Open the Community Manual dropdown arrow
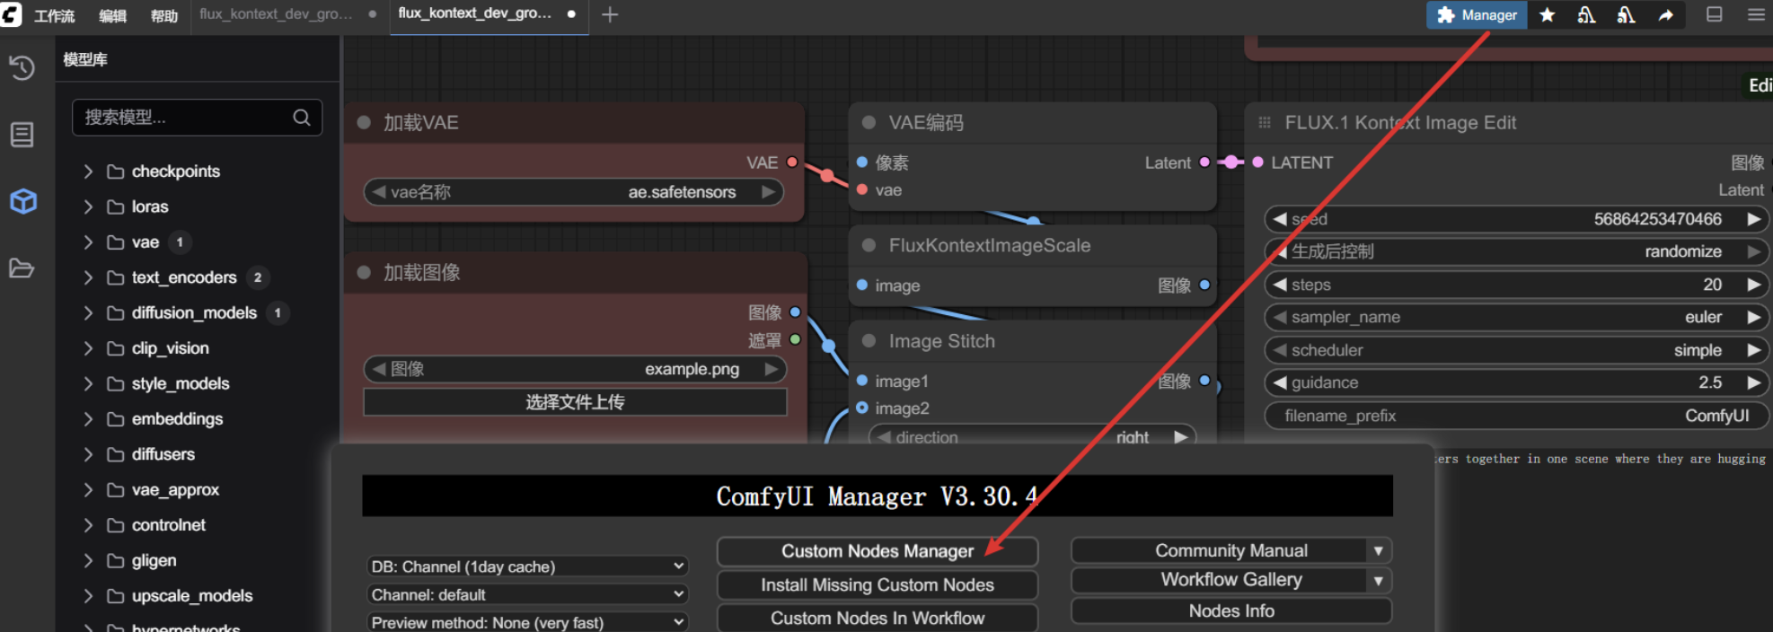Viewport: 1773px width, 632px height. point(1378,551)
